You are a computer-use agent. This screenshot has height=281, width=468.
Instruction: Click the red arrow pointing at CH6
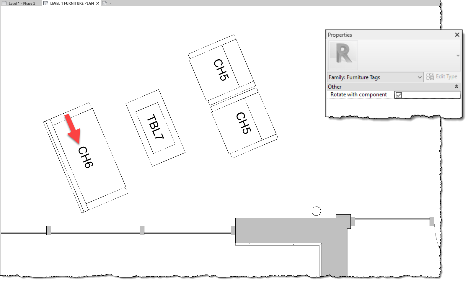pyautogui.click(x=72, y=128)
